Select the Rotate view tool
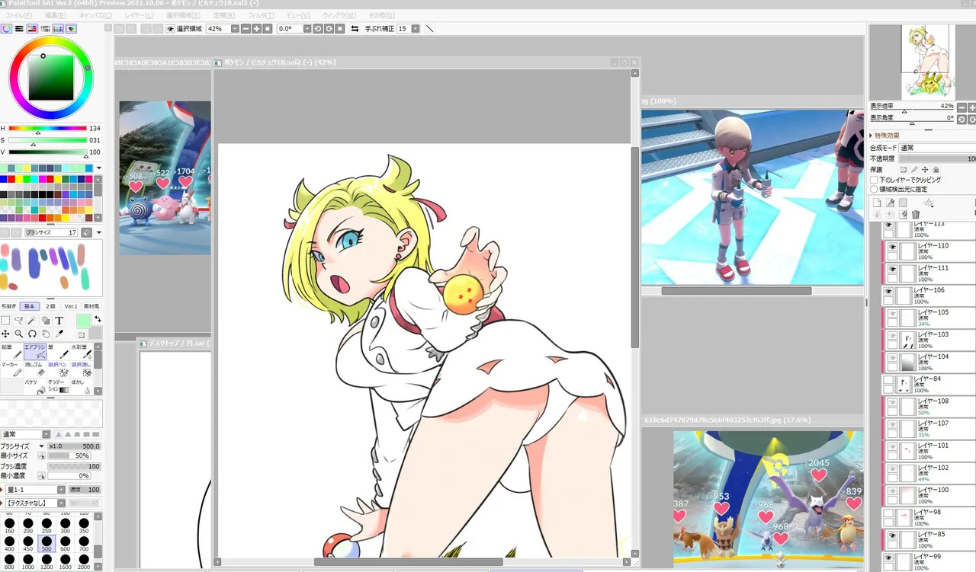The height and width of the screenshot is (572, 976). (32, 334)
